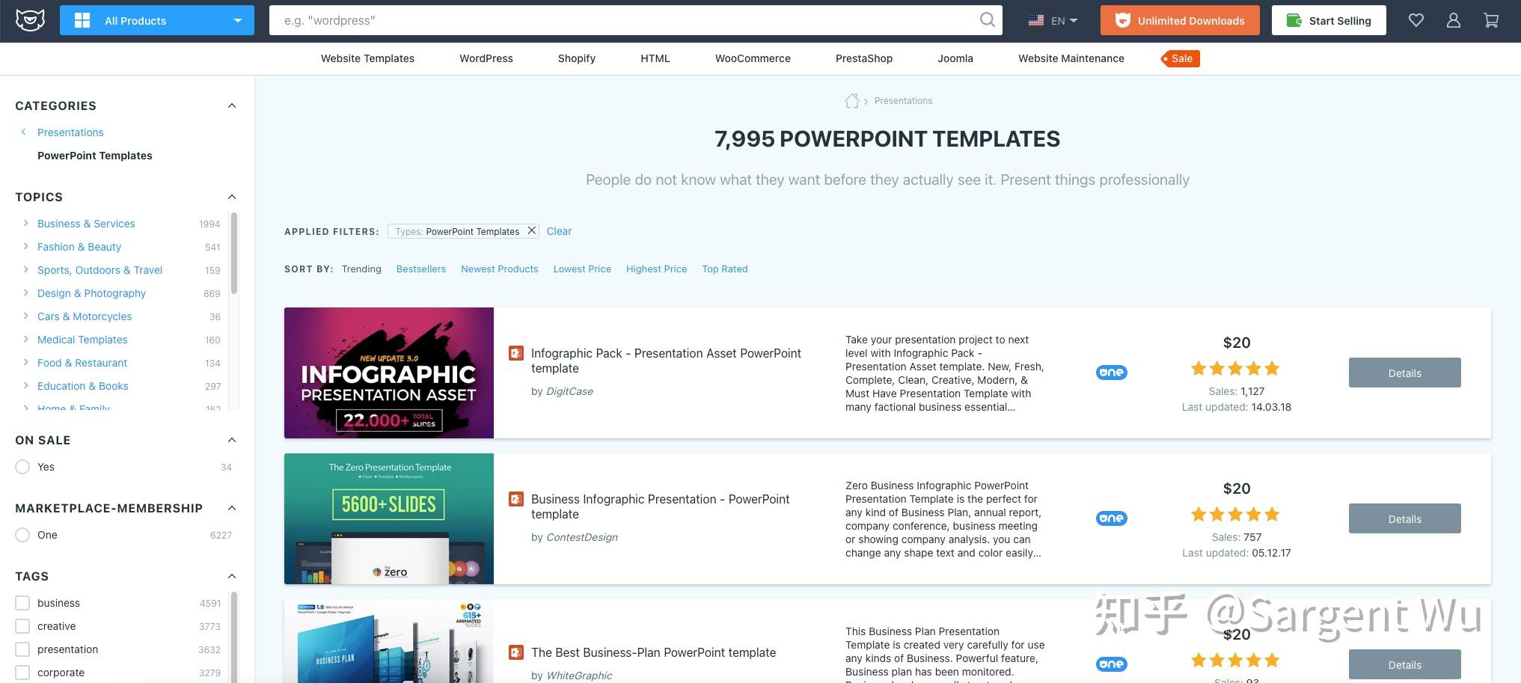1521x683 pixels.
Task: Click the Unlimited Downloads button
Action: coord(1180,20)
